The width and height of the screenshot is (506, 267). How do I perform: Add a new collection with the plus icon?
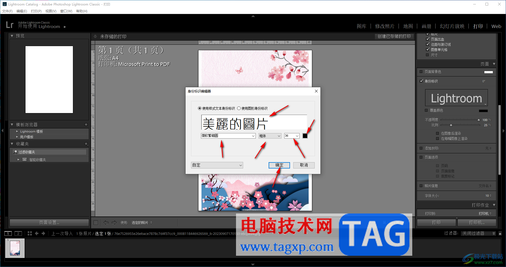(86, 144)
